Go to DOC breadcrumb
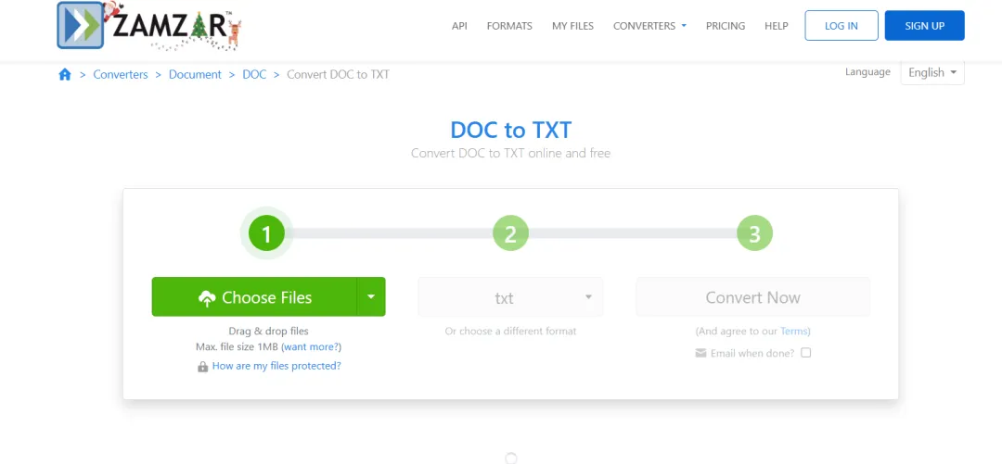This screenshot has width=1002, height=464. [254, 75]
